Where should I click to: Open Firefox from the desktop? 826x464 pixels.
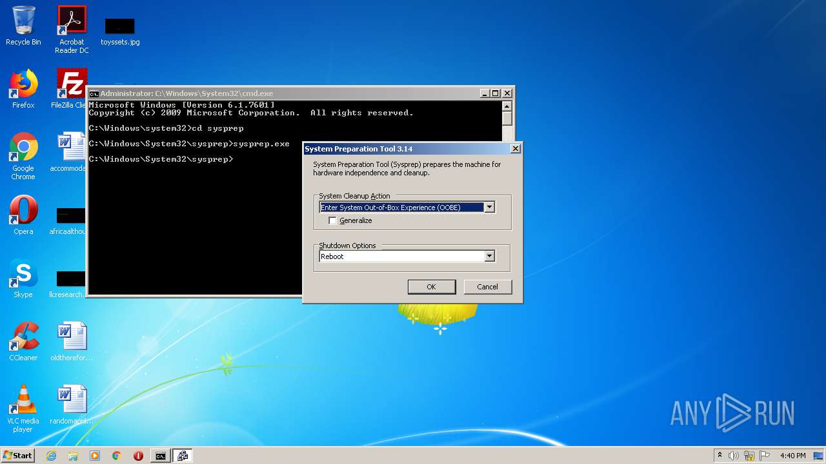(x=23, y=89)
